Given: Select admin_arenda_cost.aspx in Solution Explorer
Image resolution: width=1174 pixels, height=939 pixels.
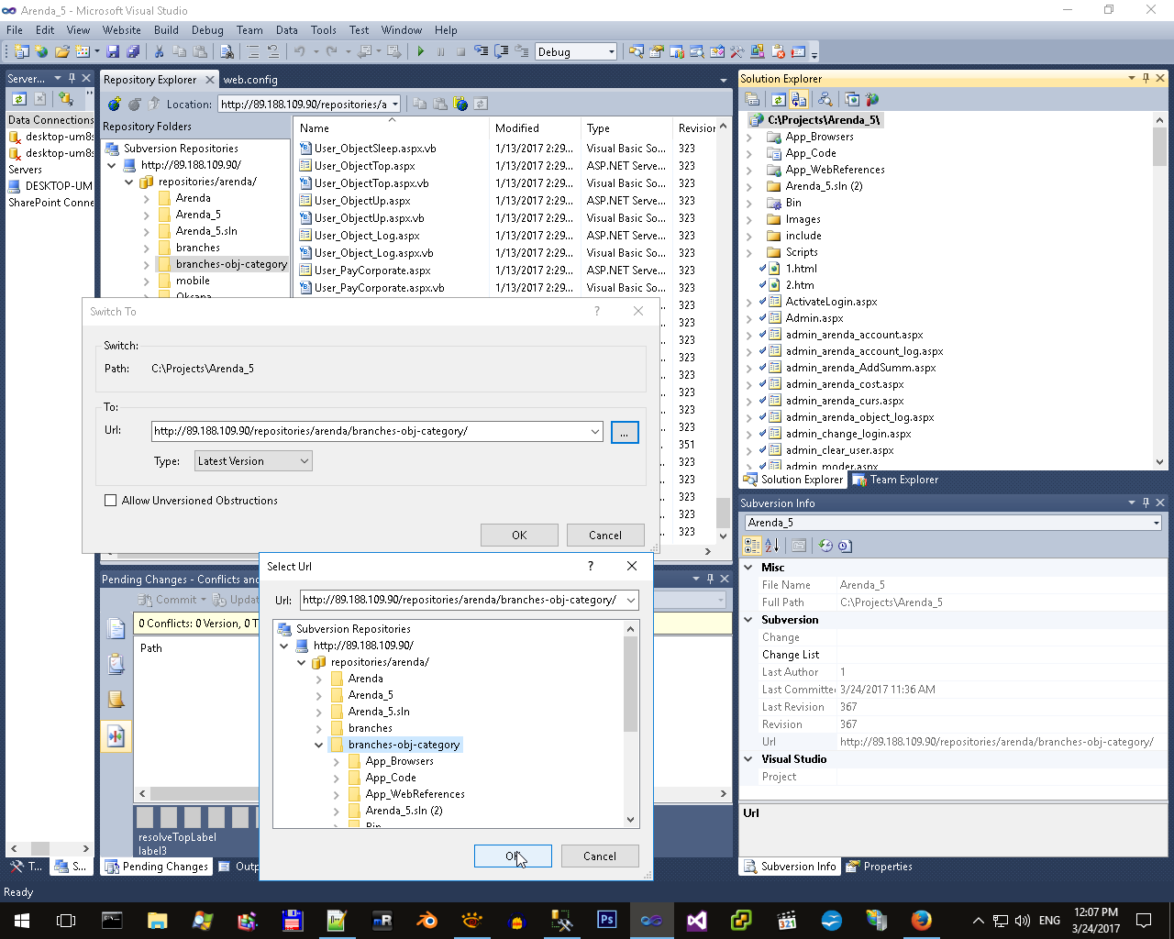Looking at the screenshot, I should tap(845, 384).
